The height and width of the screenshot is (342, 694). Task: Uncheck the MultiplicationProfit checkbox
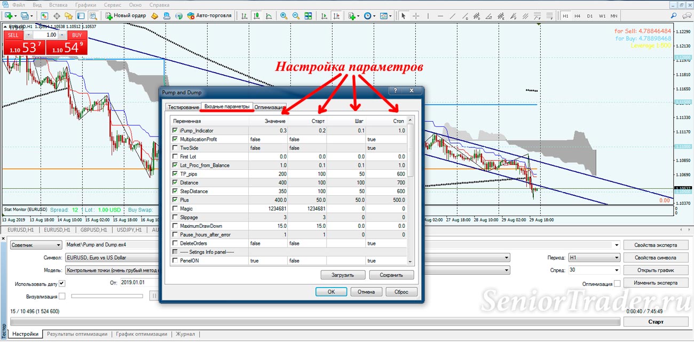pyautogui.click(x=175, y=139)
